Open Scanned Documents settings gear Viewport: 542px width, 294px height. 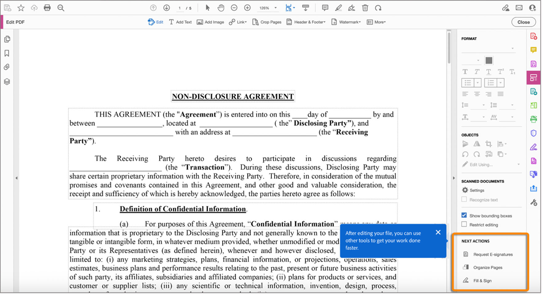pyautogui.click(x=465, y=190)
